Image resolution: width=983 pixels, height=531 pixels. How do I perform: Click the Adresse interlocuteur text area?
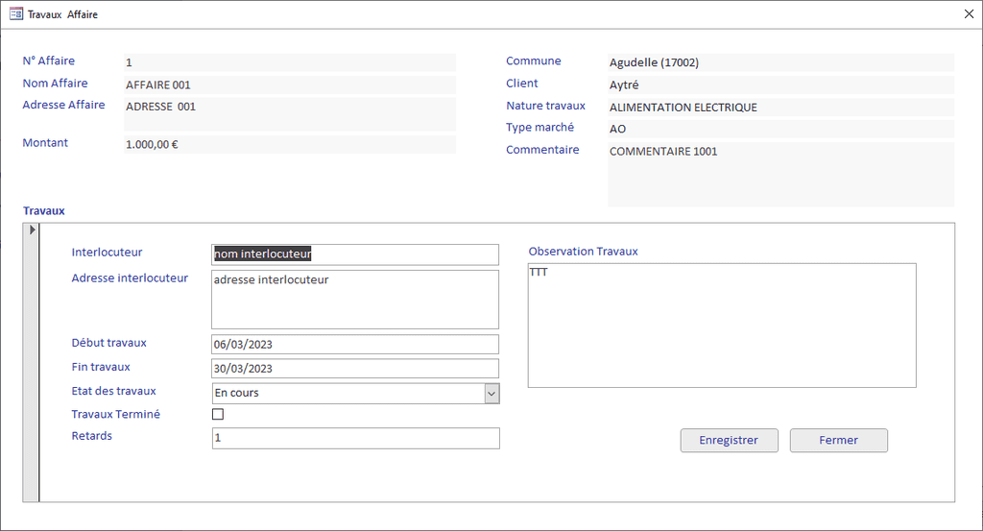click(x=355, y=300)
